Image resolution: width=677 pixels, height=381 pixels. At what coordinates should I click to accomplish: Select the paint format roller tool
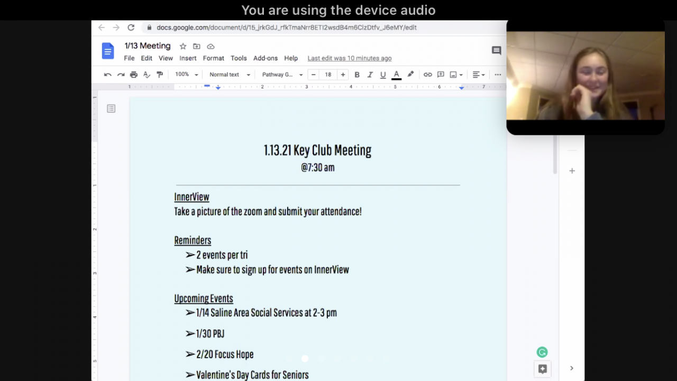tap(160, 75)
